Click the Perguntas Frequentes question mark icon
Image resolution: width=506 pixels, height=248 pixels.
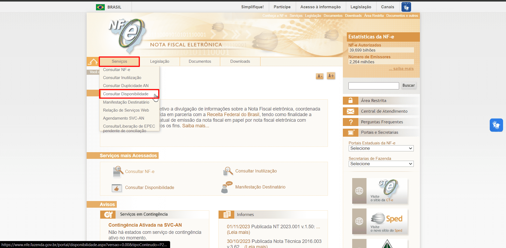coord(351,122)
